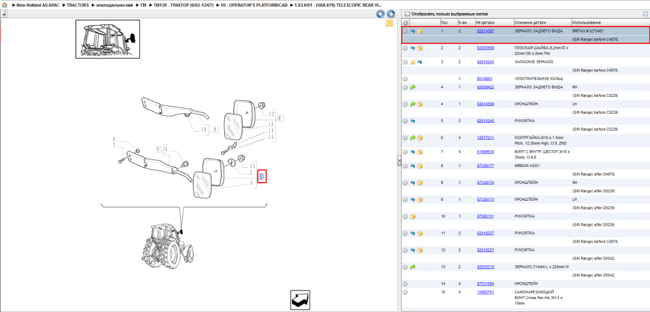The width and height of the screenshot is (650, 312).
Task: Click green arrow icon for part 12577211
Action: [x=413, y=138]
